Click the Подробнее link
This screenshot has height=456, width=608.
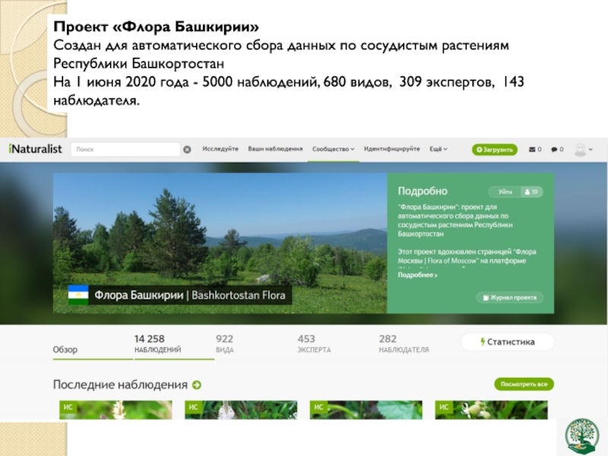coord(417,275)
